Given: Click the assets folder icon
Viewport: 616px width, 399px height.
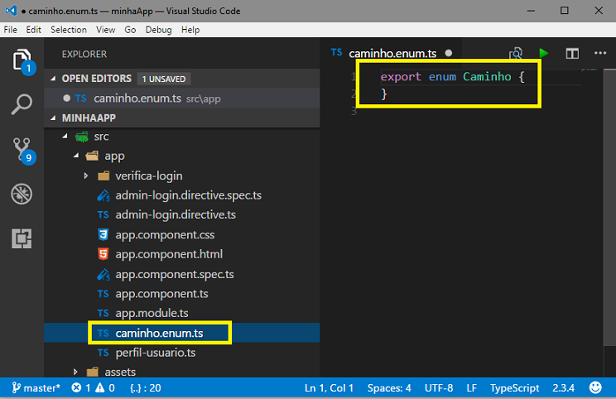Looking at the screenshot, I should pyautogui.click(x=93, y=372).
